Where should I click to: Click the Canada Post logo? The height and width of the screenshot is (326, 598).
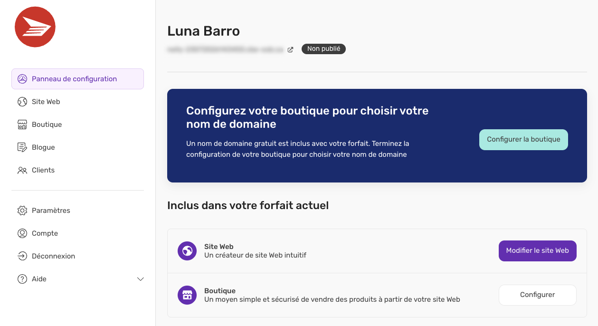pos(35,27)
